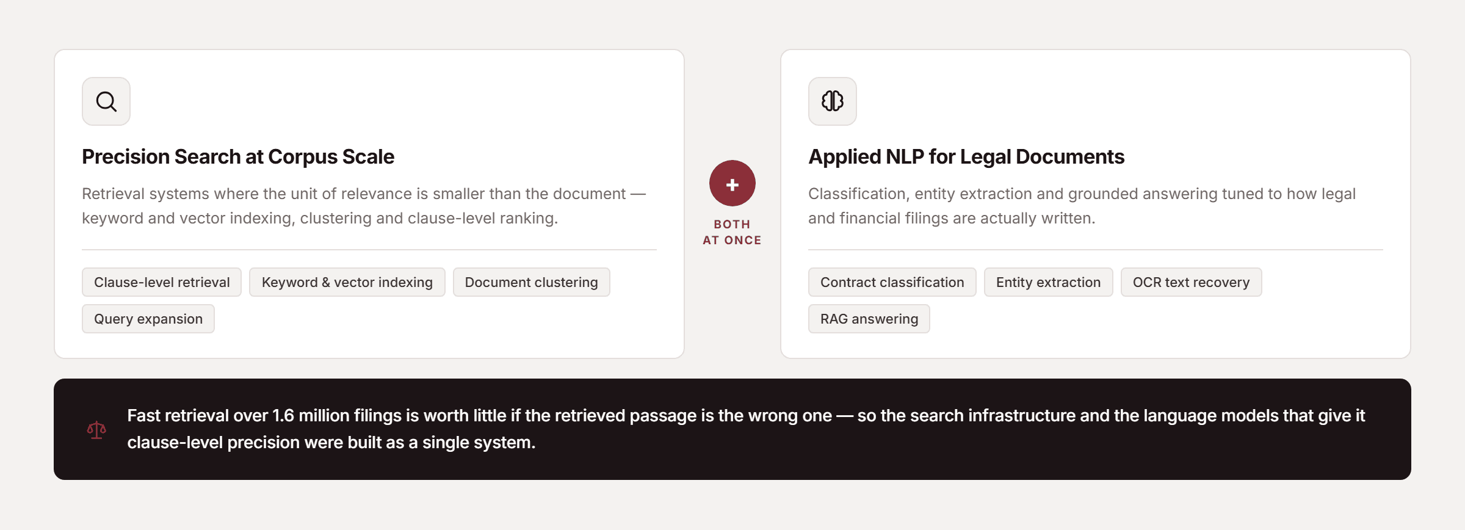Screen dimensions: 1465x530
Task: Click the brain icon on NLP card
Action: point(833,101)
